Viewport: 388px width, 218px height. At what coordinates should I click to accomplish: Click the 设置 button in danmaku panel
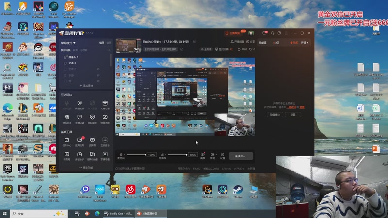pyautogui.click(x=293, y=115)
